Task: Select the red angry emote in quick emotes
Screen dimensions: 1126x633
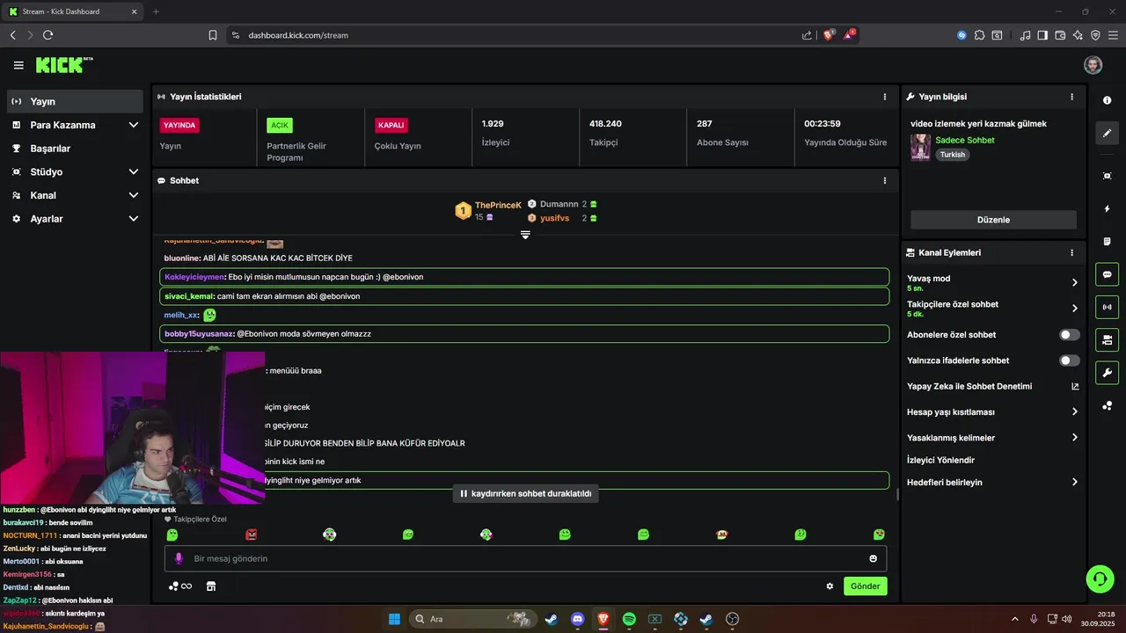Action: pos(252,535)
